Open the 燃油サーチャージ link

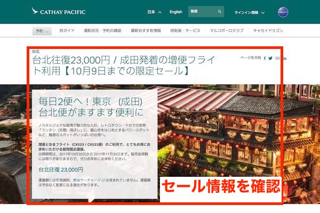point(89,180)
